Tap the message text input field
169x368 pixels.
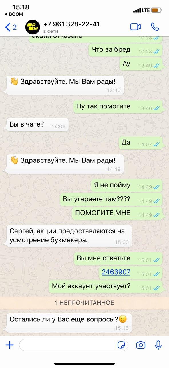(74, 345)
